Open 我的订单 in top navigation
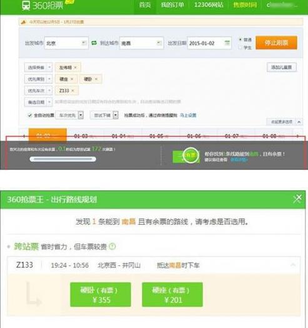This screenshot has width=308, height=328. (172, 5)
